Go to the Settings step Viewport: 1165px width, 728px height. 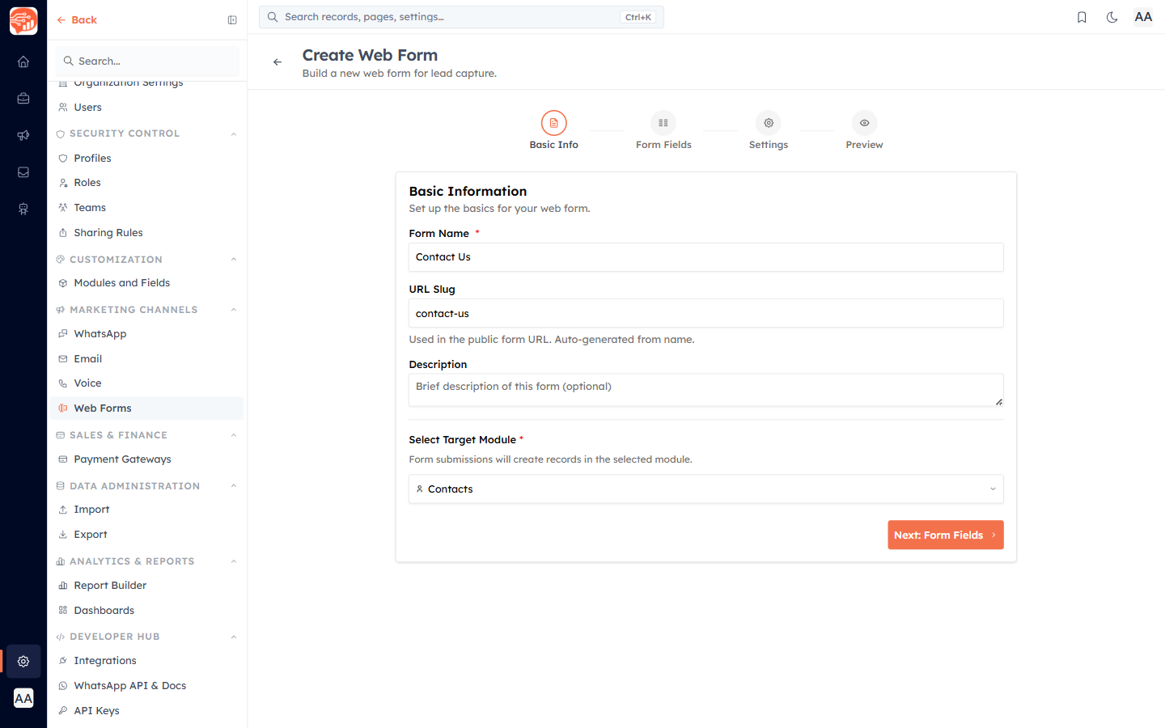point(769,131)
